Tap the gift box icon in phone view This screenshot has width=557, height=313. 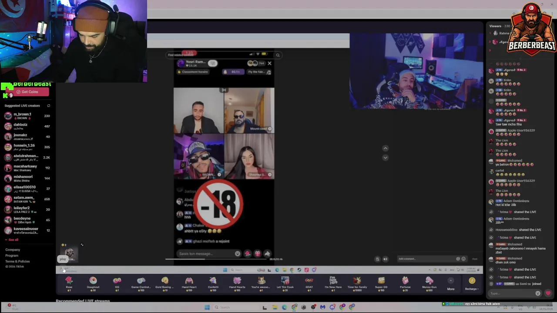coord(258,254)
